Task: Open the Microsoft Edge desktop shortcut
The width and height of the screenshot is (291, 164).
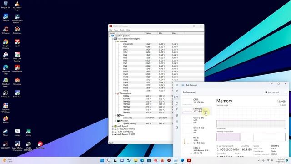Action: [5, 70]
